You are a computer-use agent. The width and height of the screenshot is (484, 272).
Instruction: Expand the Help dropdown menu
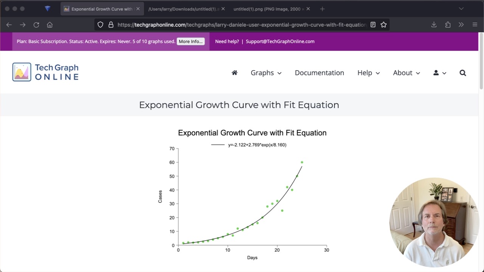point(368,73)
